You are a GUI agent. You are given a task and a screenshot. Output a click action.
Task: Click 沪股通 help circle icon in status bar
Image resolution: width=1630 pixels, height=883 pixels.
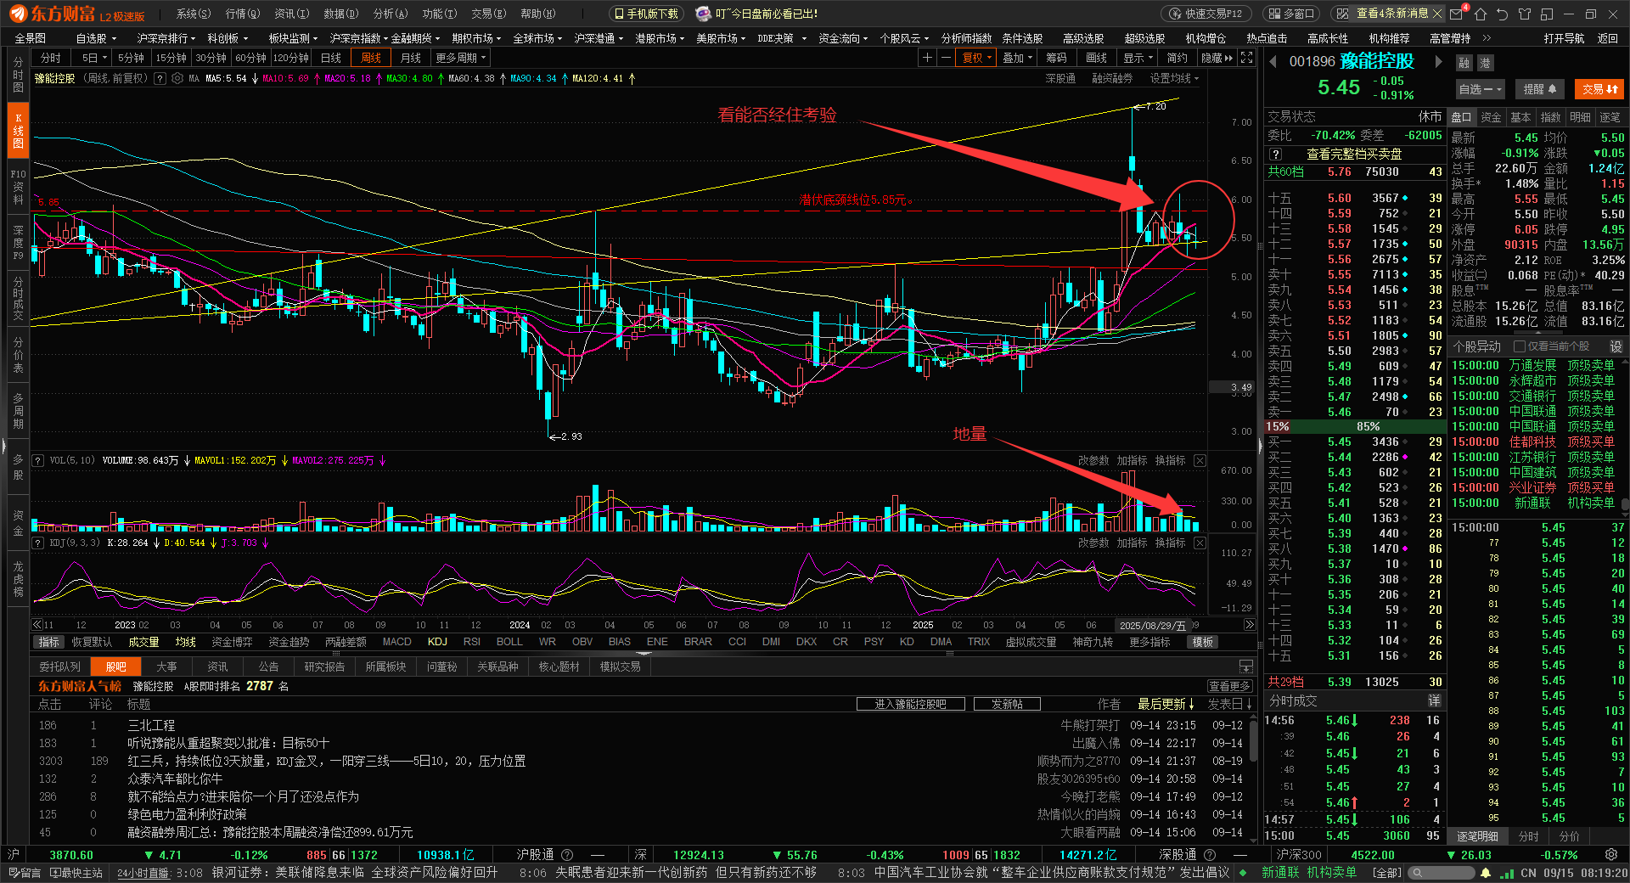coord(567,855)
